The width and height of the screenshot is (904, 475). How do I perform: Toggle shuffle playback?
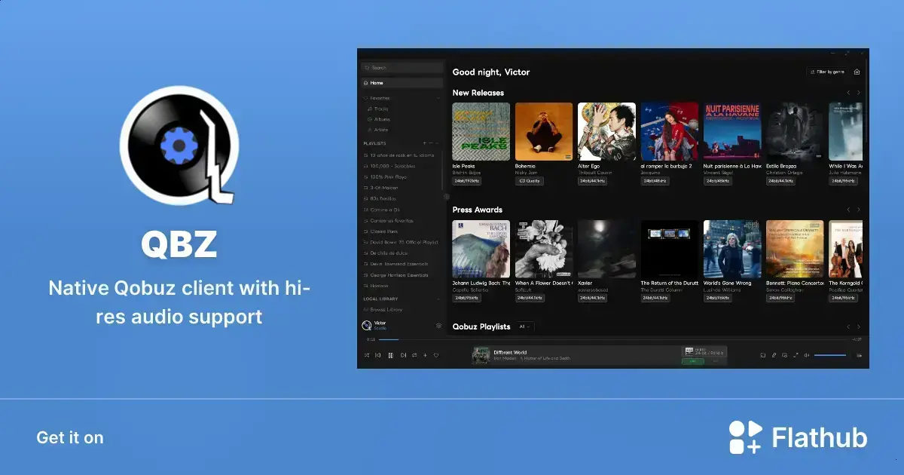[x=367, y=355]
